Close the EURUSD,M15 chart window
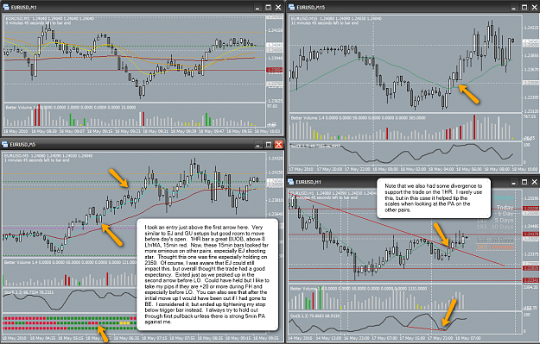 coord(535,7)
